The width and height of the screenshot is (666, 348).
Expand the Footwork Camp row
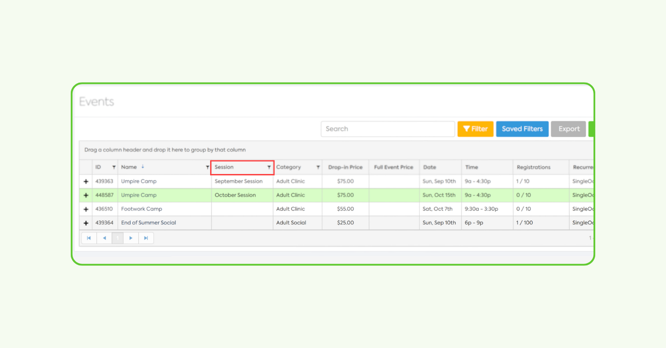point(86,209)
